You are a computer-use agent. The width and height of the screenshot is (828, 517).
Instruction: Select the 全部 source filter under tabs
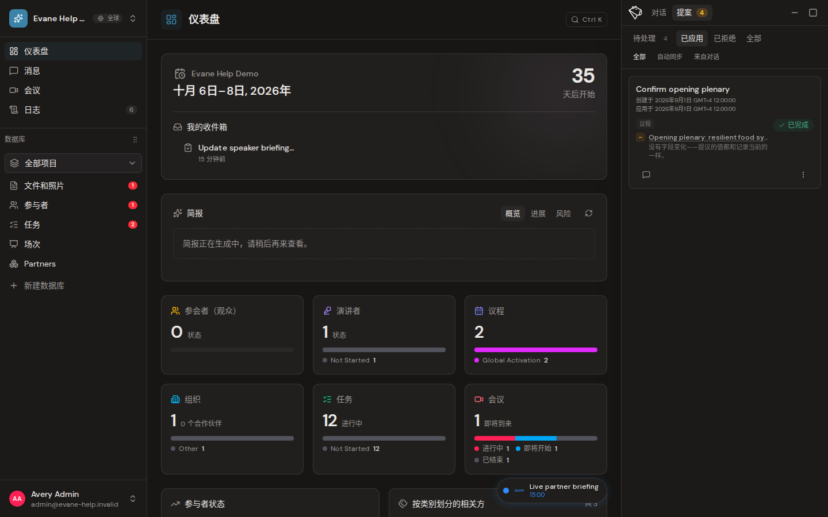639,57
